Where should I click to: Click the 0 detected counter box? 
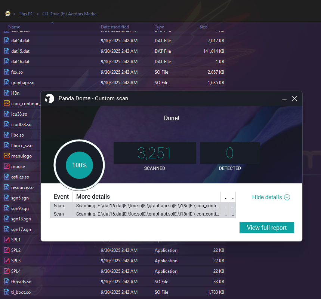pos(230,153)
